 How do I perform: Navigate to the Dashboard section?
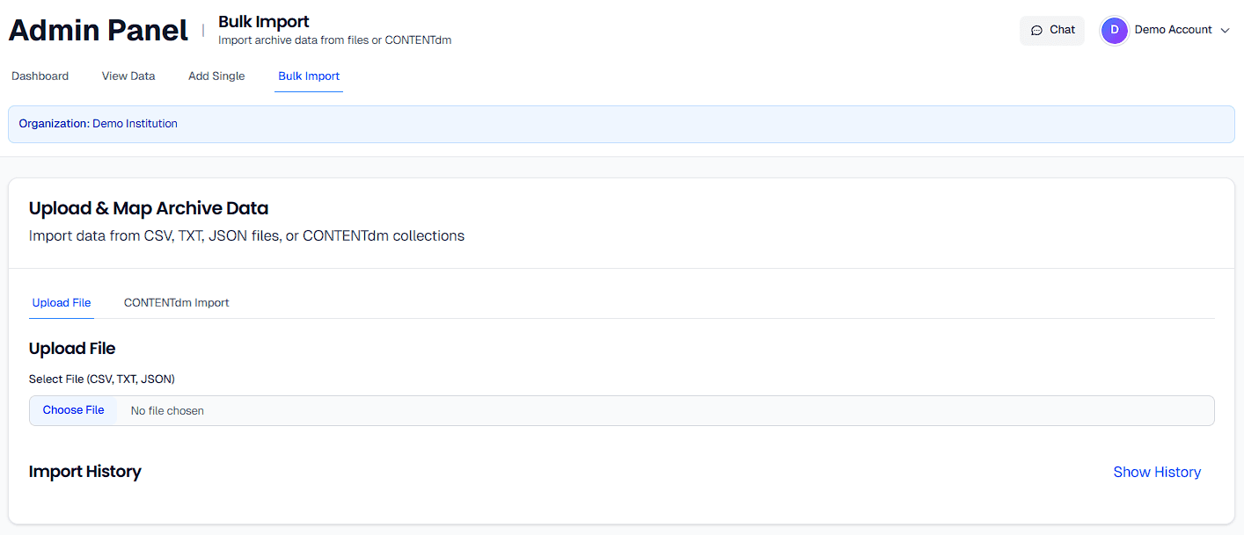(40, 76)
